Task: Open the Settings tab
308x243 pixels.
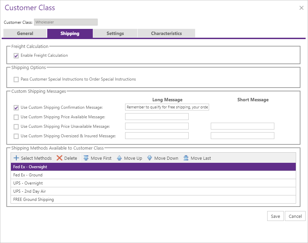Action: coord(115,33)
